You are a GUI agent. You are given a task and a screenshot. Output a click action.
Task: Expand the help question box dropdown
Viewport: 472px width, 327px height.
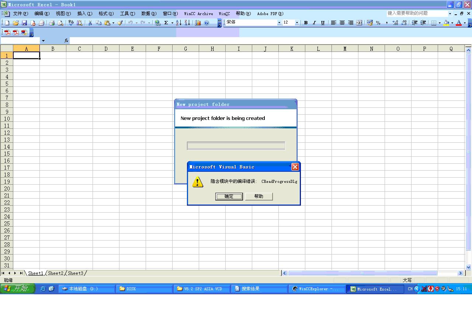[x=450, y=14]
